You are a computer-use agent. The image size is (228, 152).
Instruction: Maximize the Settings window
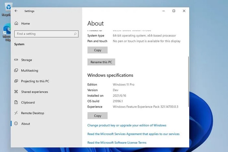174,11
